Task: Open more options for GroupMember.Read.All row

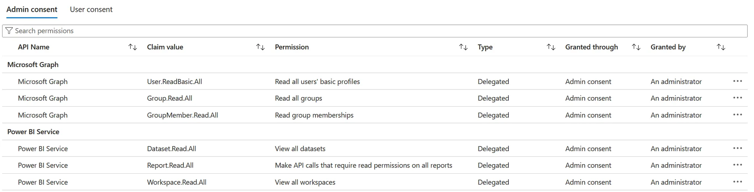Action: pos(737,115)
